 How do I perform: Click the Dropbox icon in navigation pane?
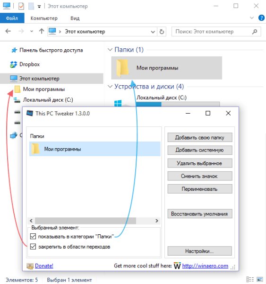[x=14, y=64]
